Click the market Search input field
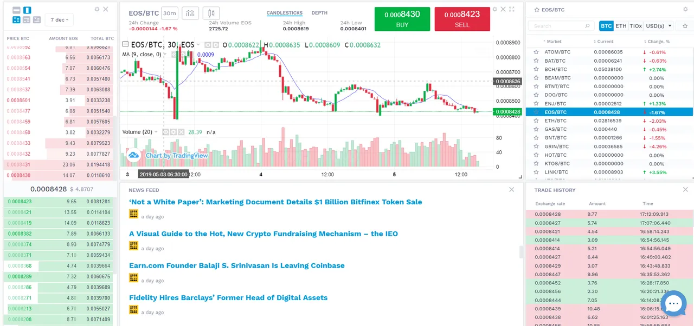The height and width of the screenshot is (326, 694). click(561, 26)
